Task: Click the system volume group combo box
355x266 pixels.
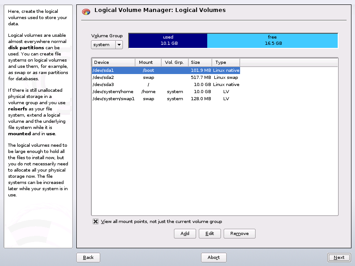Action: 107,45
